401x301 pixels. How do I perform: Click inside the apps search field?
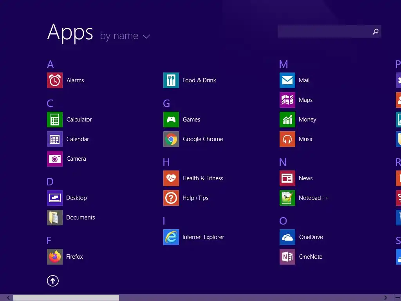(x=329, y=31)
